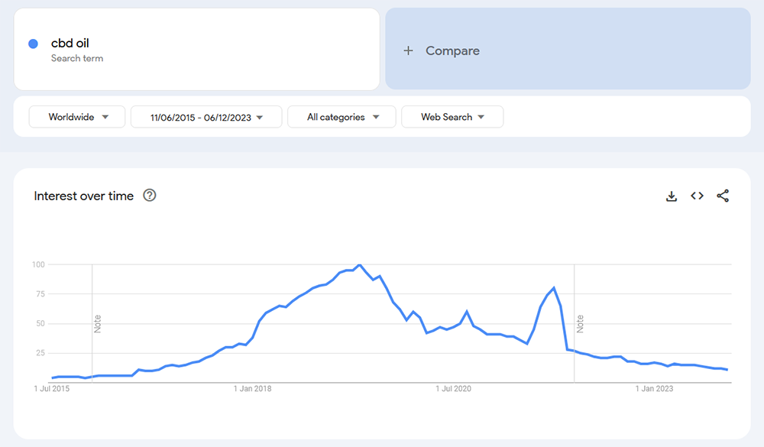Click the 2021 spike on the trend line
The width and height of the screenshot is (764, 447).
click(x=552, y=288)
